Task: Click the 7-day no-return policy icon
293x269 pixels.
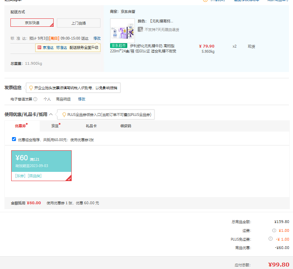Action: 140,30
